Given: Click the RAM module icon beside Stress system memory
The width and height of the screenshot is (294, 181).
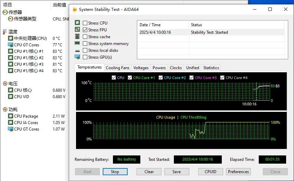Looking at the screenshot, I should (77, 43).
